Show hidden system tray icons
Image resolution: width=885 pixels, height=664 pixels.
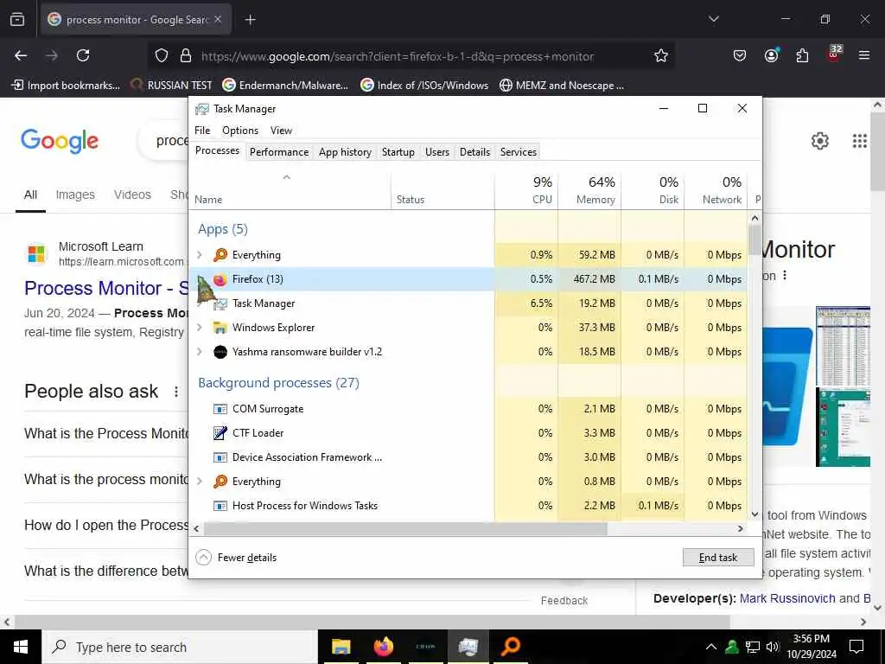tap(711, 647)
